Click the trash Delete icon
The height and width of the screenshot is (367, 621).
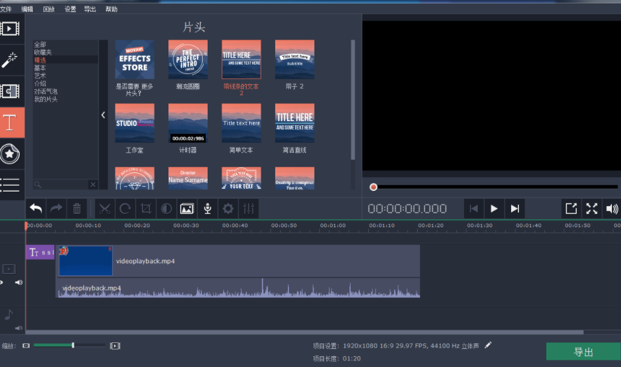click(x=77, y=209)
